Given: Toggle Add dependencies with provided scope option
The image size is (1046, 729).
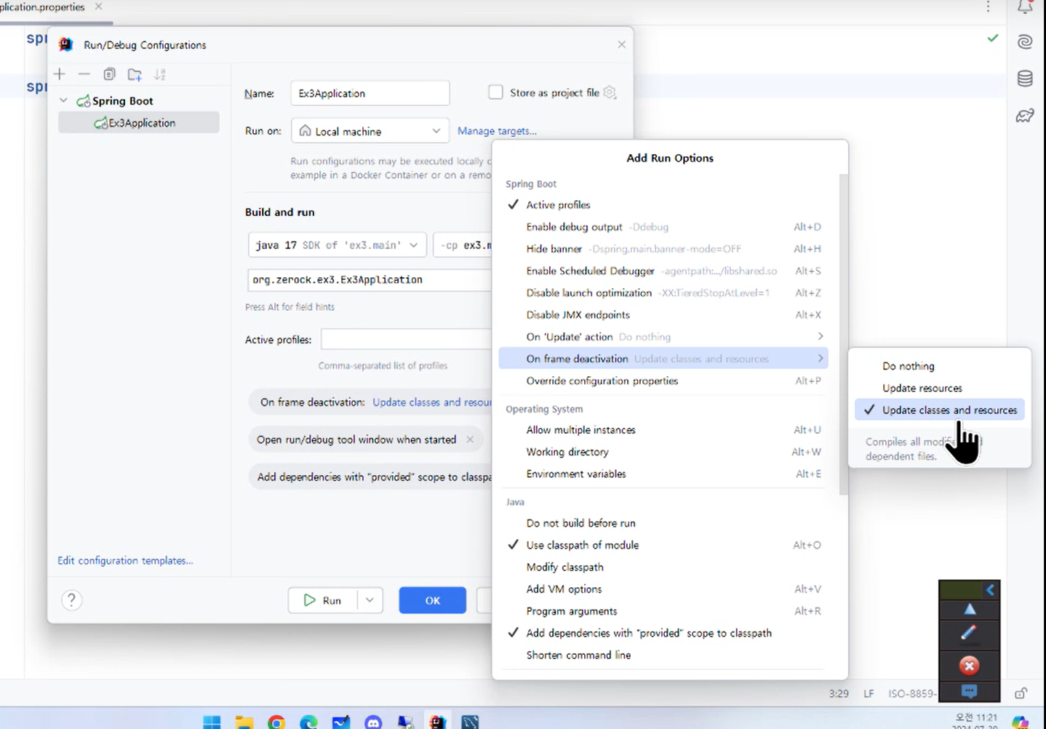Looking at the screenshot, I should 663,633.
